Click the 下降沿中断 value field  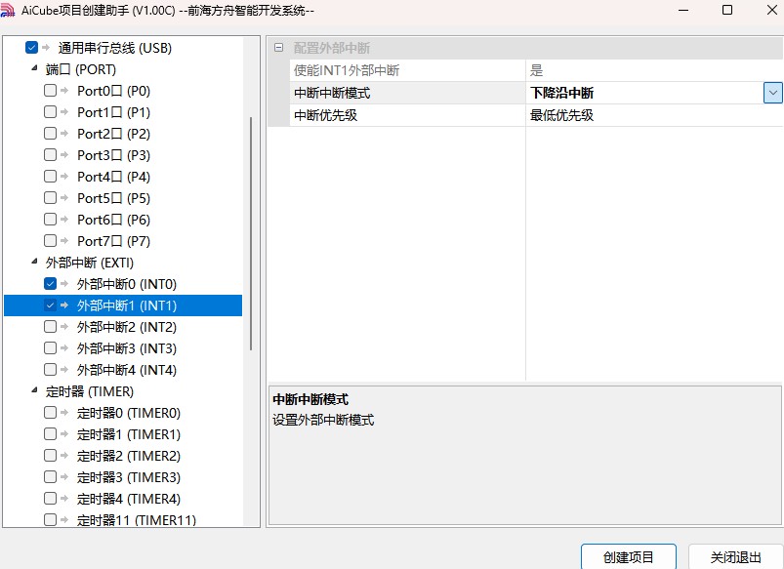coord(645,93)
